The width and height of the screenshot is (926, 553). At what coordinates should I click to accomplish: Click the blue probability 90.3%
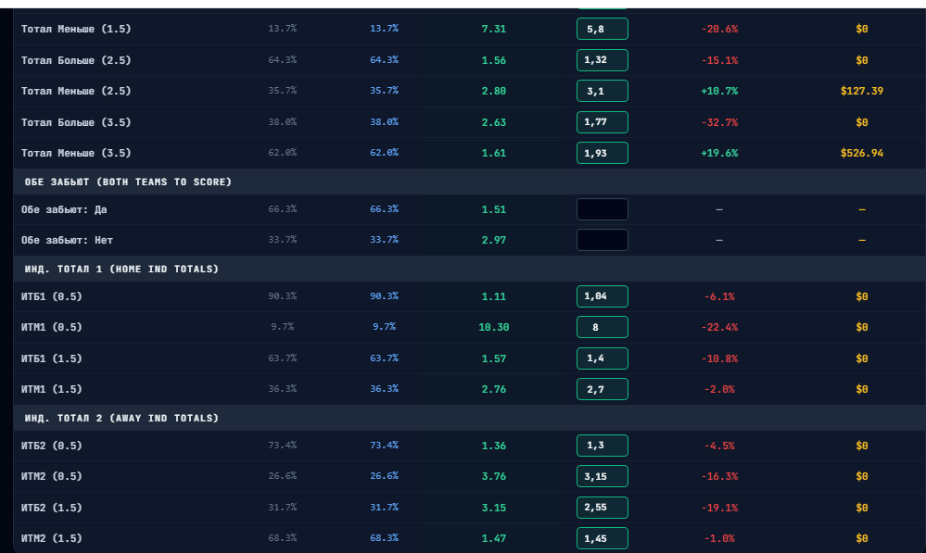coord(384,295)
